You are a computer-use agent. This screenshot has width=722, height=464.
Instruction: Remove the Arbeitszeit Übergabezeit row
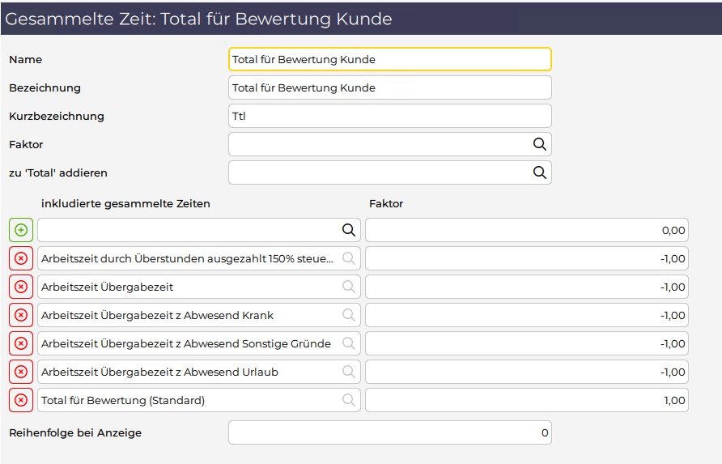coord(21,287)
